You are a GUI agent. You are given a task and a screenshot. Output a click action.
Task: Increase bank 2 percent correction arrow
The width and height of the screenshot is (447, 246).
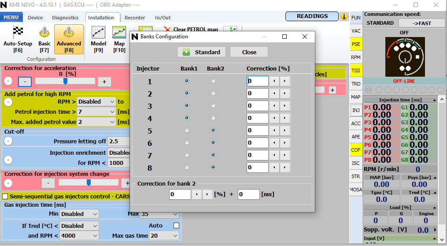tap(207, 194)
